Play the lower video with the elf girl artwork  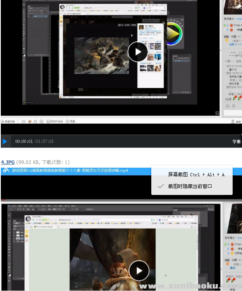pyautogui.click(x=139, y=271)
